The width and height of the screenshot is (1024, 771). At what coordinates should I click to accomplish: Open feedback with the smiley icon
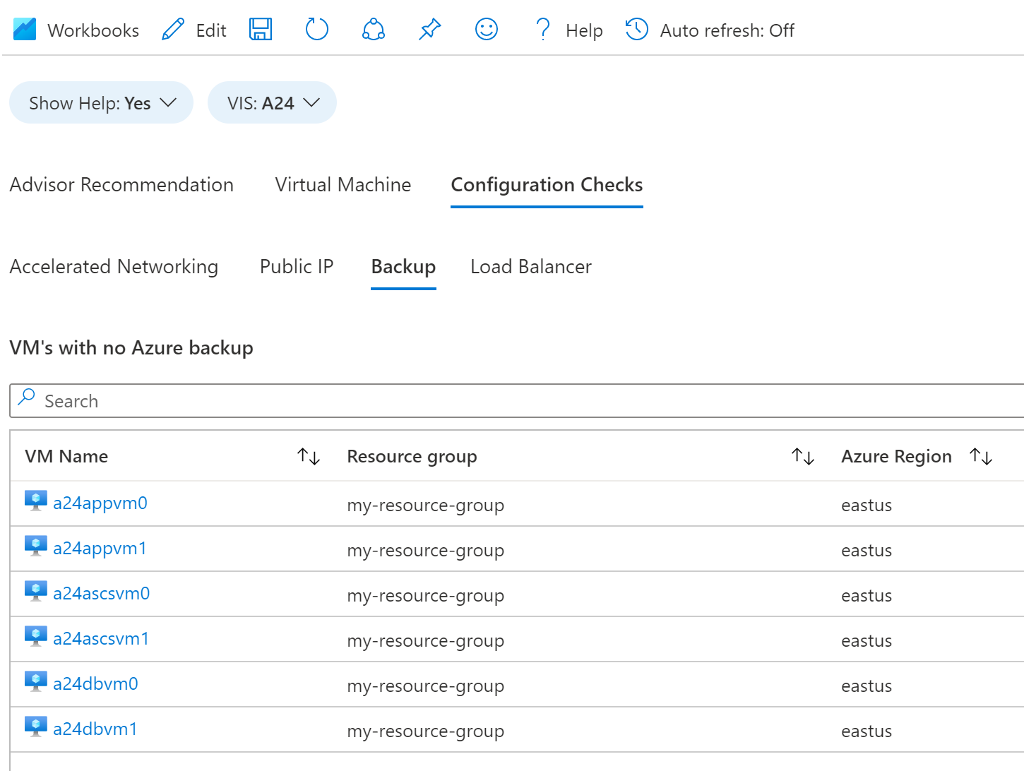point(486,30)
